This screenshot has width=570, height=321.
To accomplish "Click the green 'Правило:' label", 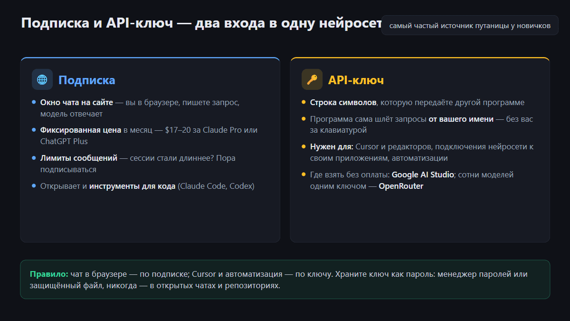I will pyautogui.click(x=49, y=274).
